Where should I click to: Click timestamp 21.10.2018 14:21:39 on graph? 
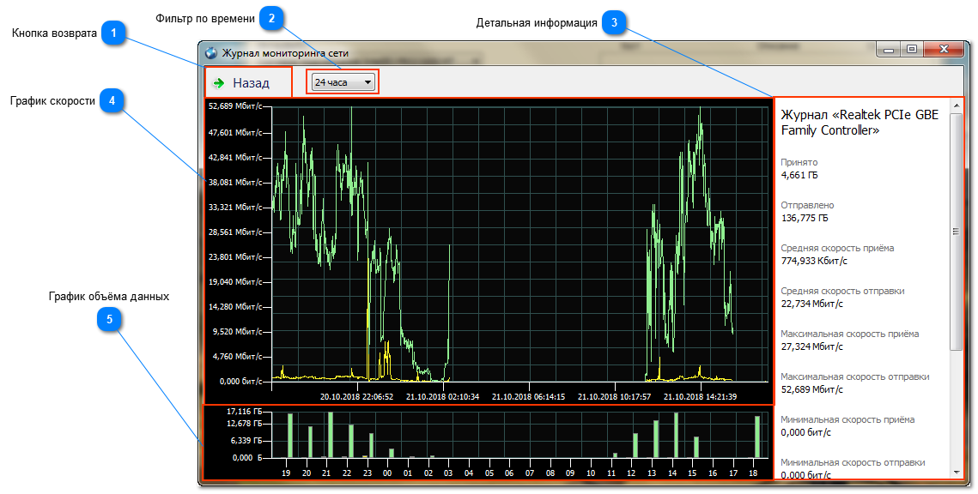click(x=700, y=397)
